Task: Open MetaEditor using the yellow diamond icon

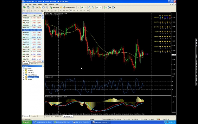Action: pyautogui.click(x=61, y=8)
